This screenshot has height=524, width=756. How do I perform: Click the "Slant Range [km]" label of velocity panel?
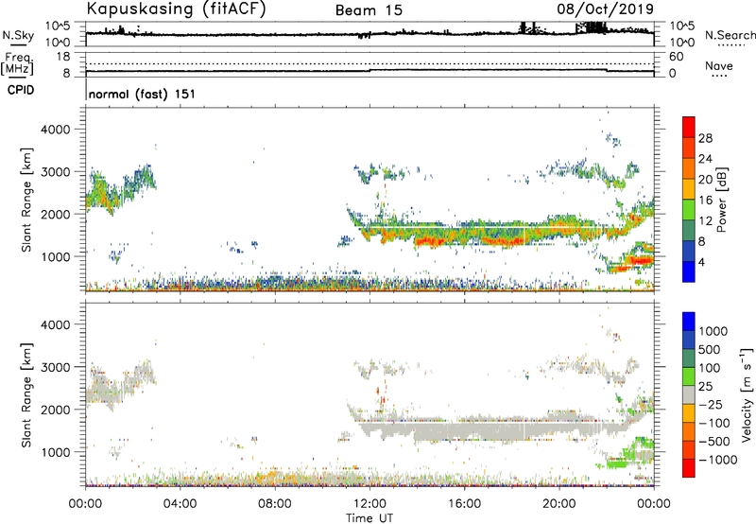coord(26,395)
